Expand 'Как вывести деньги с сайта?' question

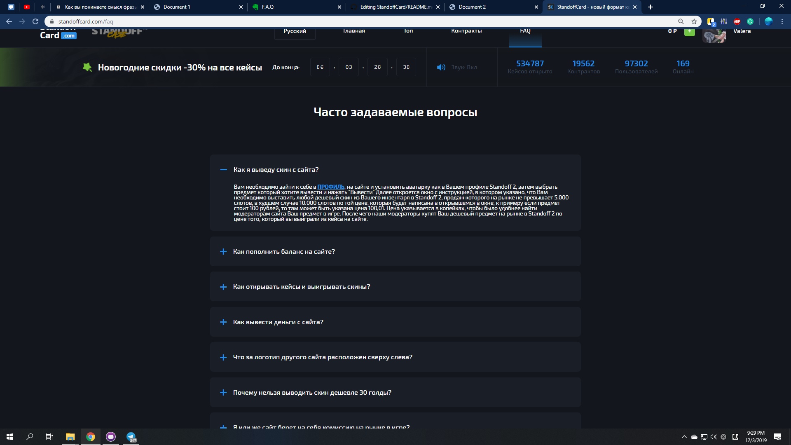tap(223, 322)
